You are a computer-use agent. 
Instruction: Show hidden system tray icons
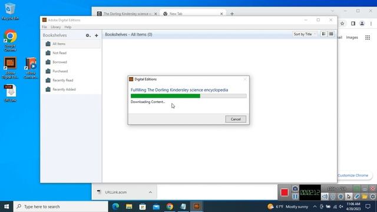[x=315, y=207]
